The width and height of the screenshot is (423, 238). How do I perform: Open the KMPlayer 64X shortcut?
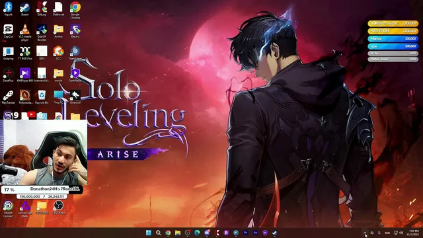coord(25,75)
